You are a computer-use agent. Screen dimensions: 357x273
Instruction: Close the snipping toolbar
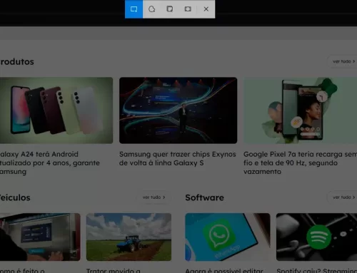coord(206,9)
